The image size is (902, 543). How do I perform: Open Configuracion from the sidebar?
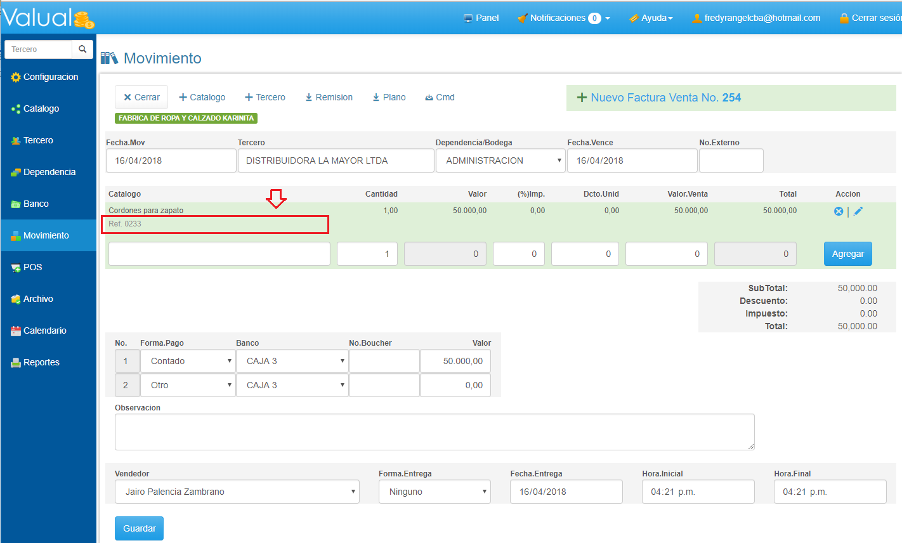click(50, 77)
